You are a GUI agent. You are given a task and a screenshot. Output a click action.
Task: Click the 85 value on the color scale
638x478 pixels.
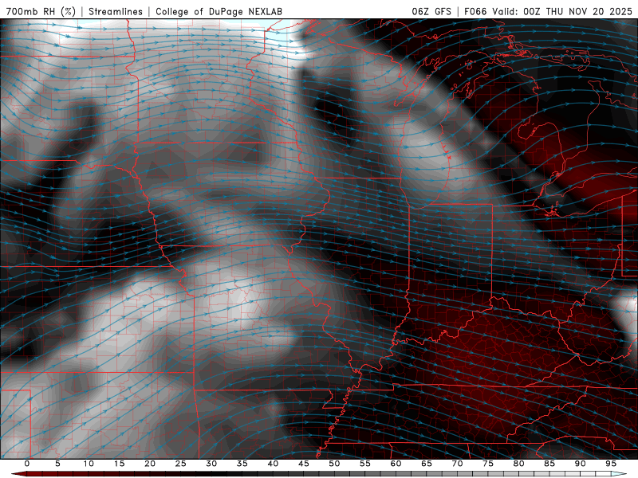[549, 464]
